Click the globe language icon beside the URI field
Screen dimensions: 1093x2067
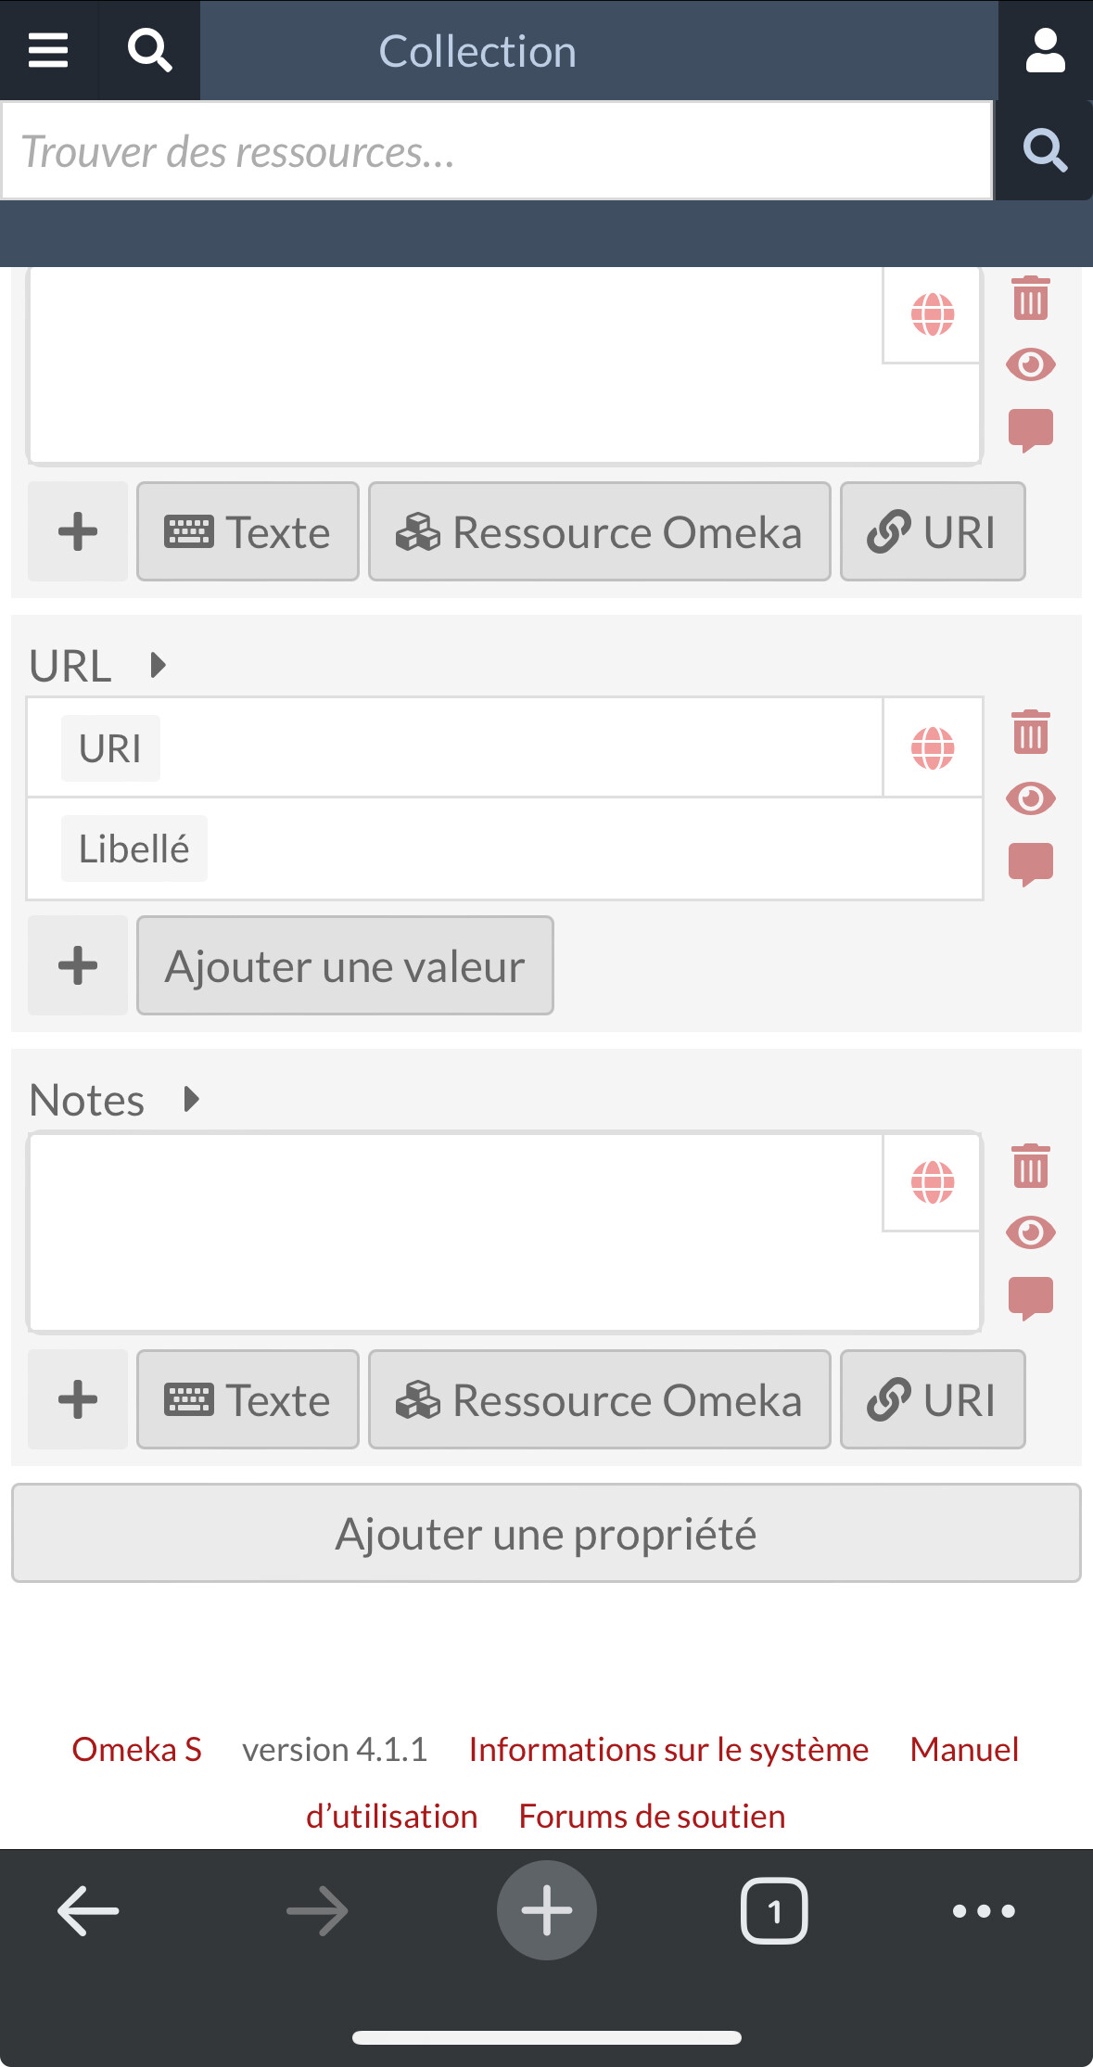pos(931,746)
